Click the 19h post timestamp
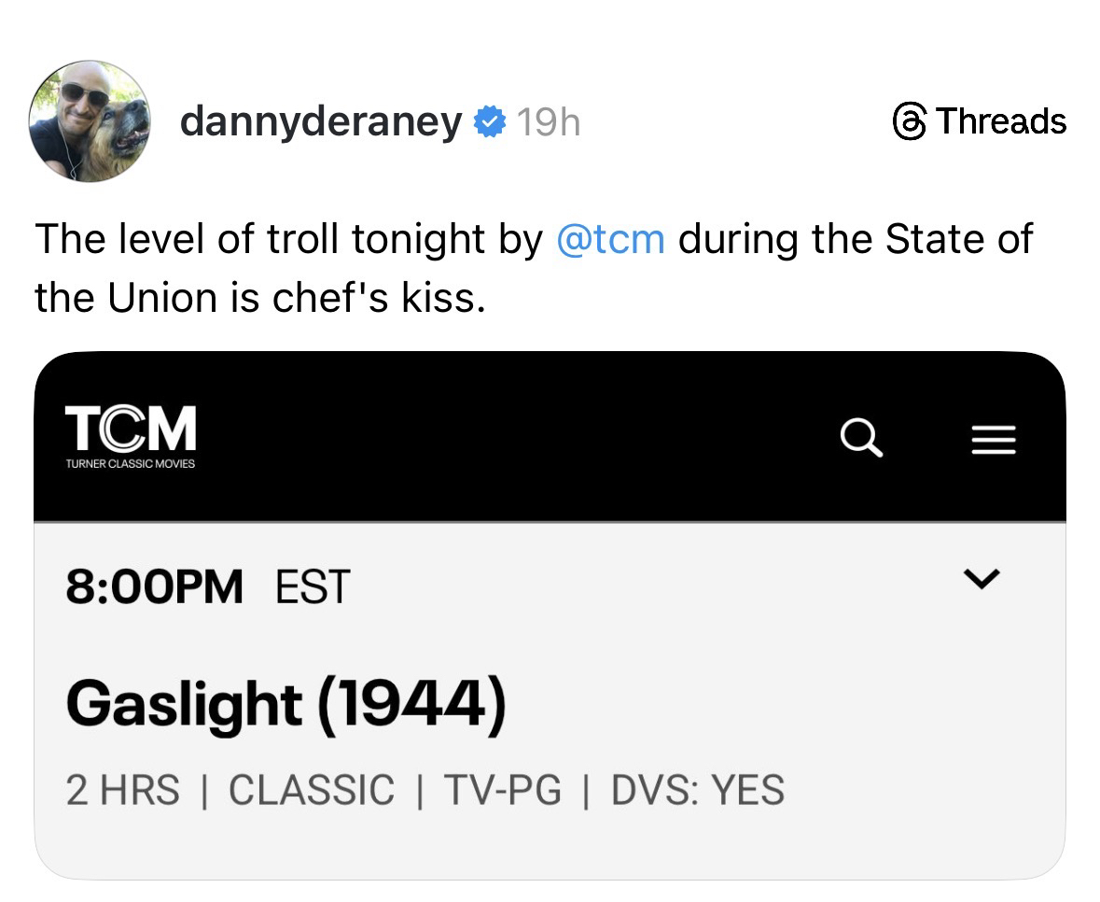 [x=548, y=121]
